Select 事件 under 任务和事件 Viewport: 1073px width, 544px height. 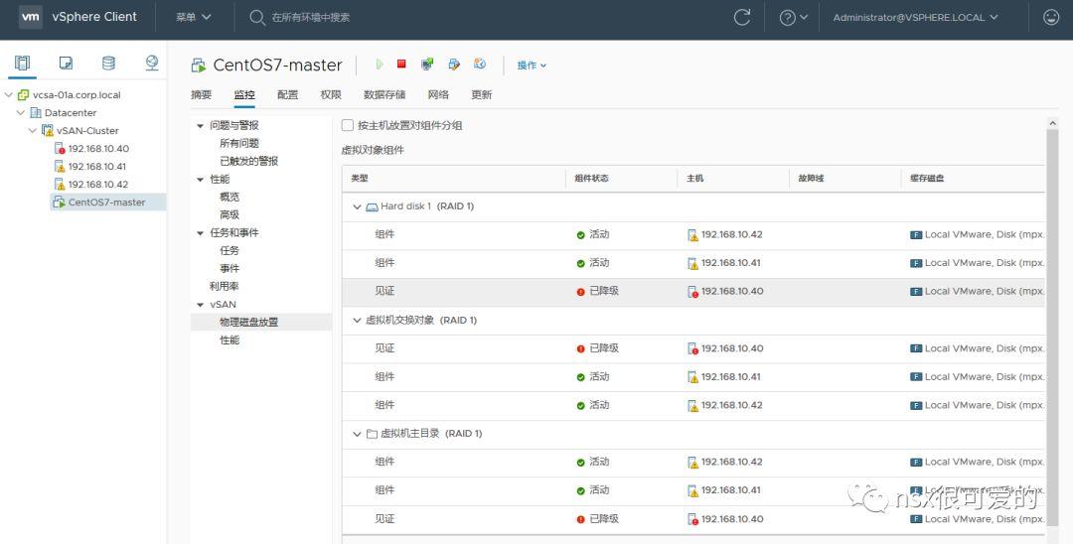click(230, 269)
